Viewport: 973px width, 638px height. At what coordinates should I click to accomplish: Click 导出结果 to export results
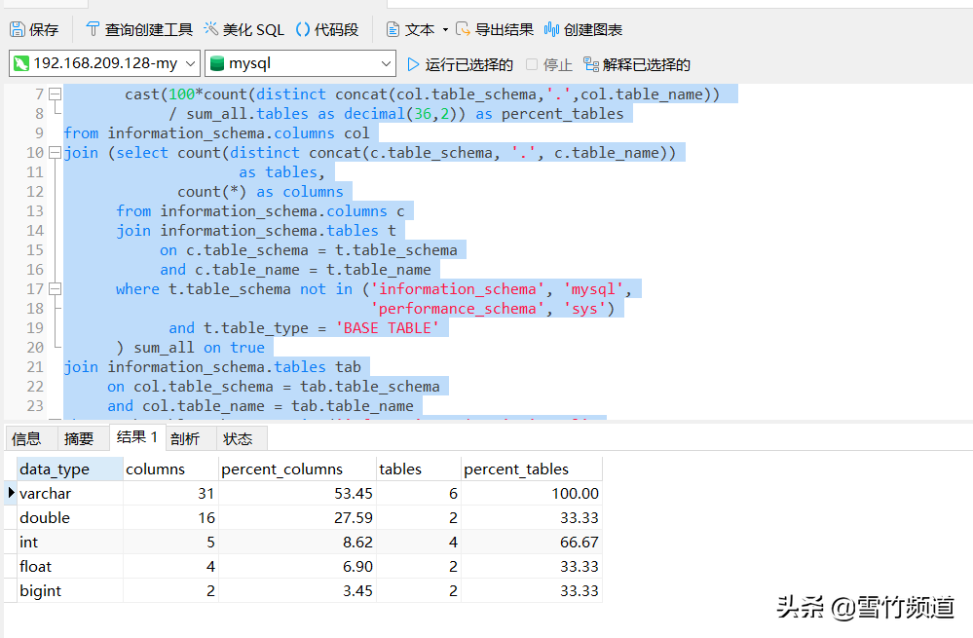(x=495, y=30)
